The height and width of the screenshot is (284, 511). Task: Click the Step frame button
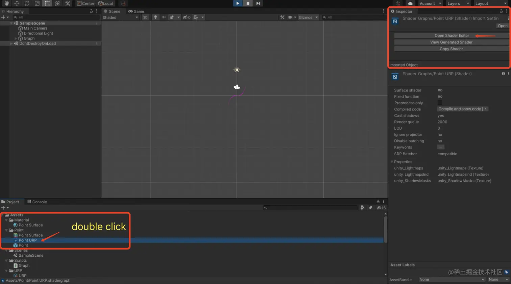258,3
